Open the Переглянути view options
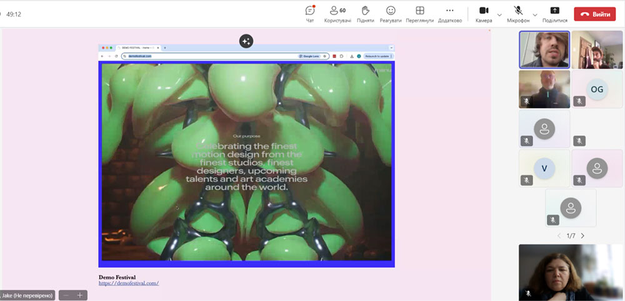The width and height of the screenshot is (625, 301). tap(420, 14)
